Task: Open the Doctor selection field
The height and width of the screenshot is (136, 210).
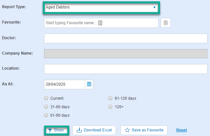Action: click(126, 38)
